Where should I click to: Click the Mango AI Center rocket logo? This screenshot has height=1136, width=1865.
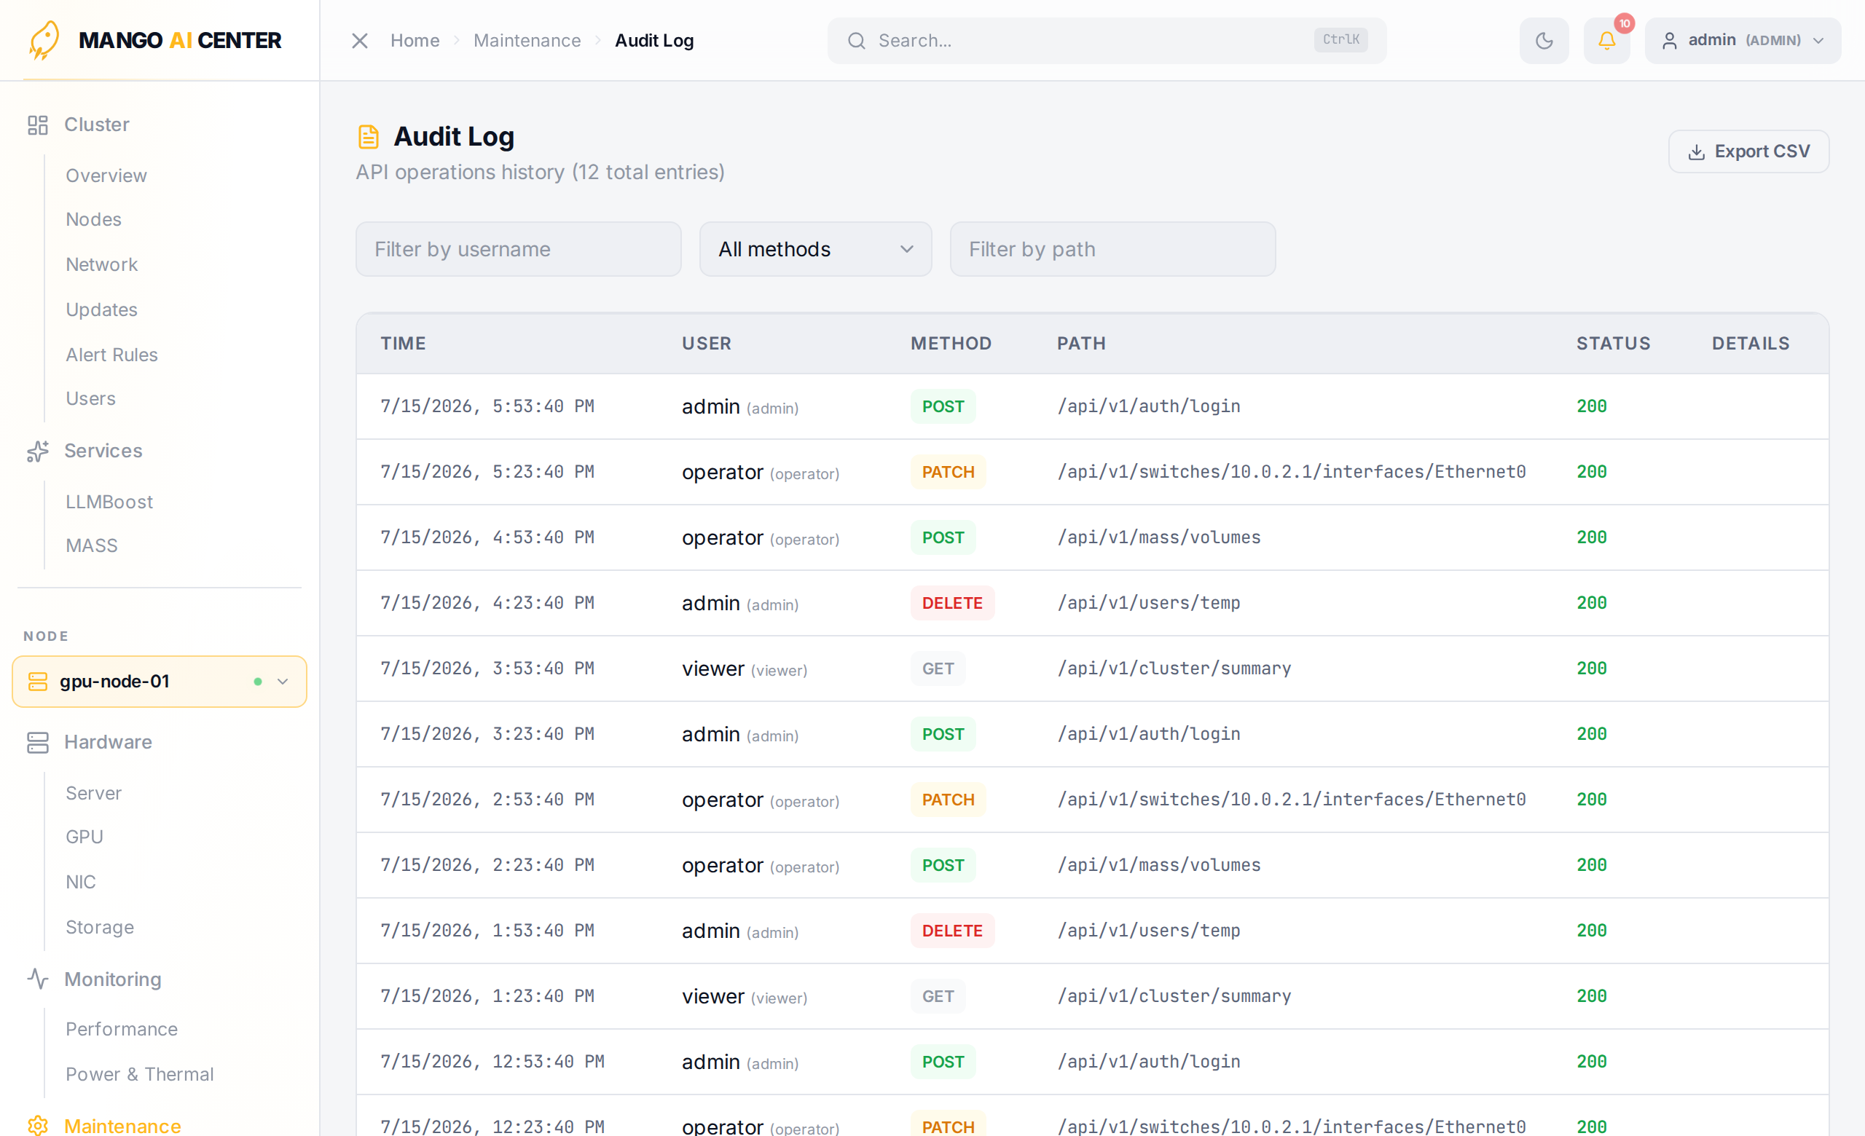tap(44, 40)
